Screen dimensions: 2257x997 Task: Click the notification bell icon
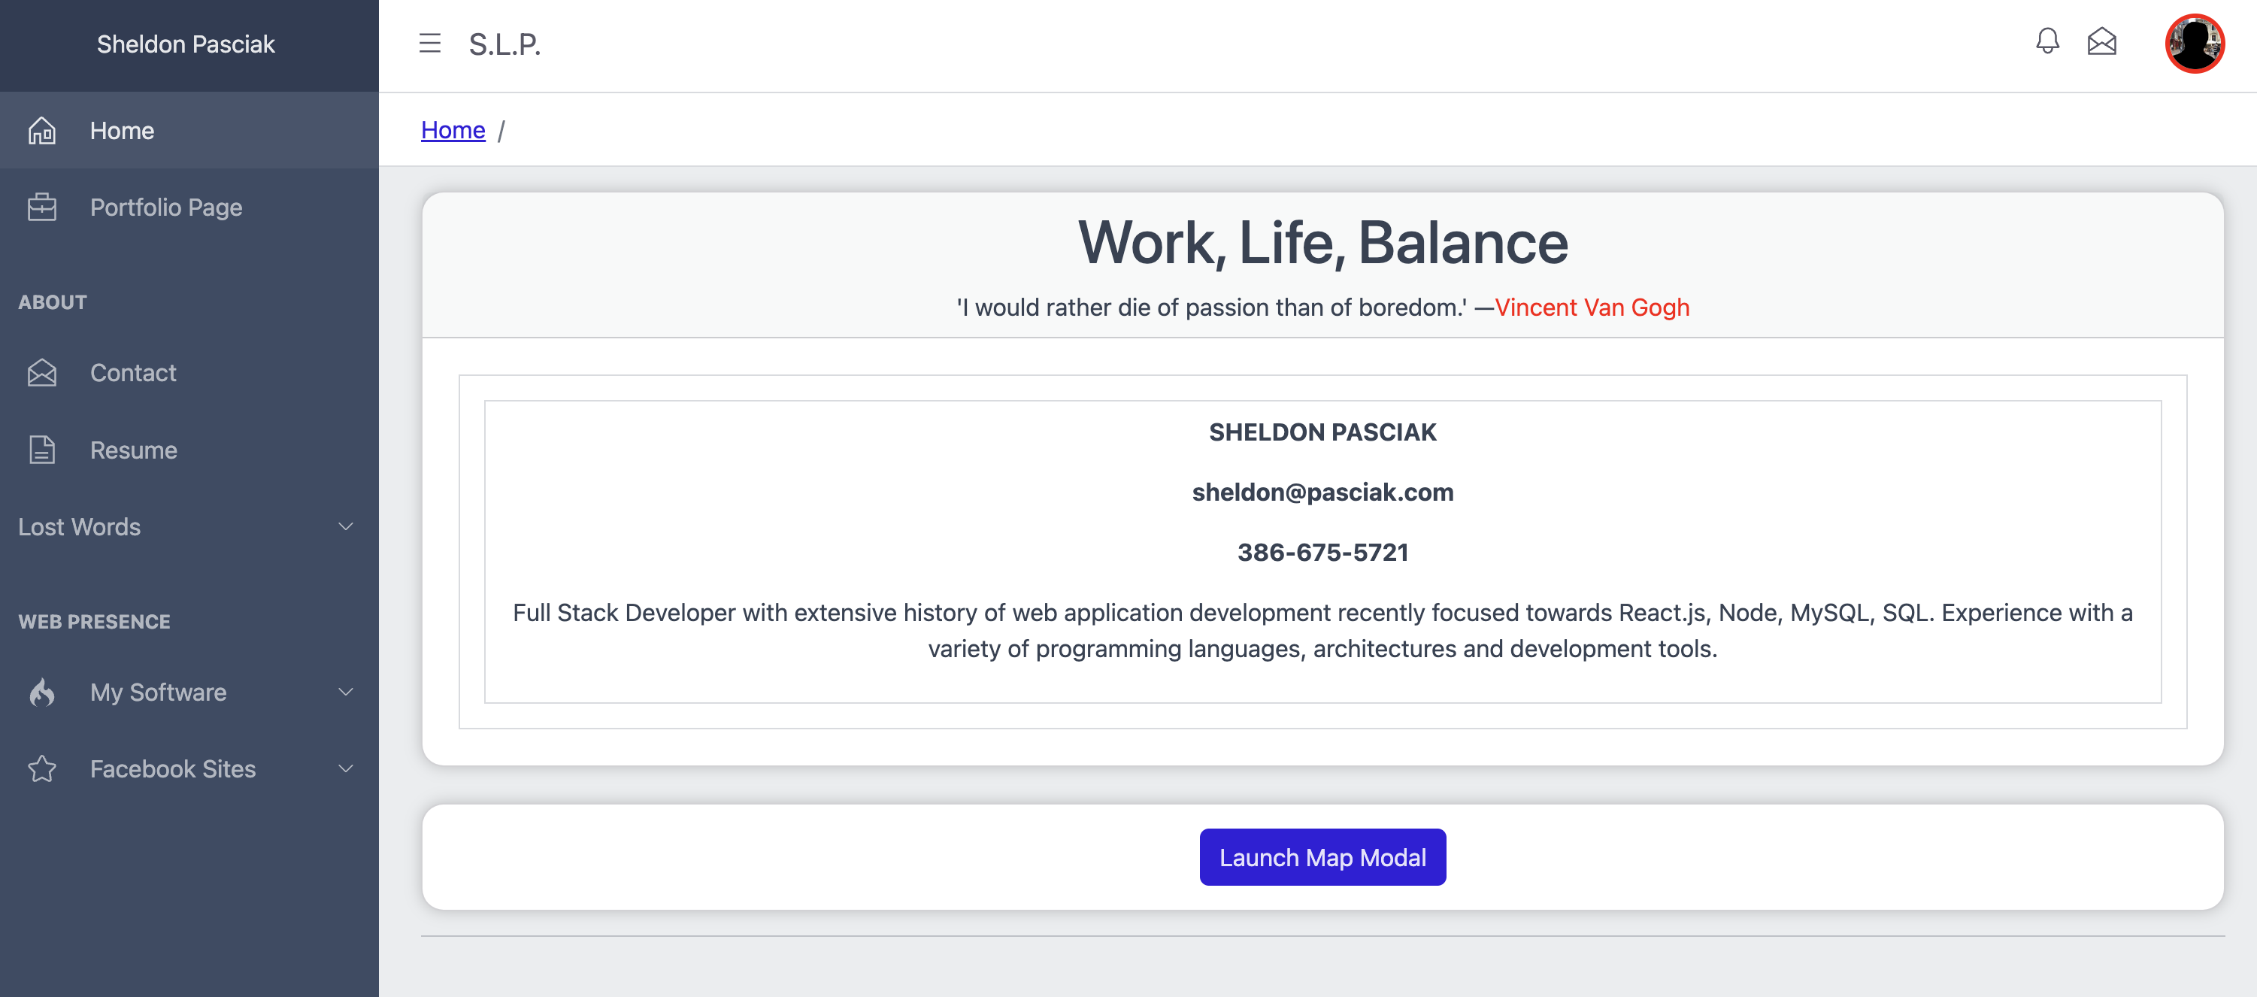2046,43
